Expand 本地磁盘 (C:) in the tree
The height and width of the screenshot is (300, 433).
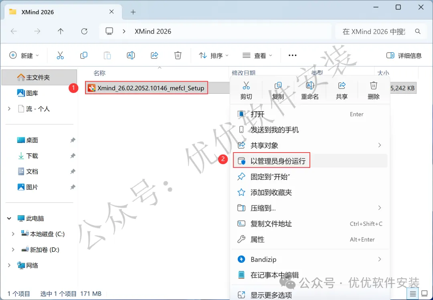13,234
